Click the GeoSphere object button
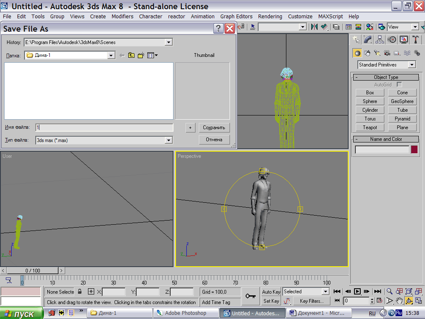This screenshot has width=425, height=319. pos(402,101)
